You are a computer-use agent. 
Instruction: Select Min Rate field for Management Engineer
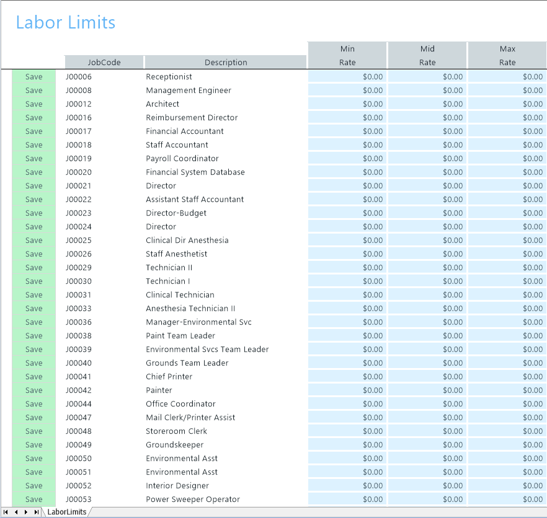(347, 90)
